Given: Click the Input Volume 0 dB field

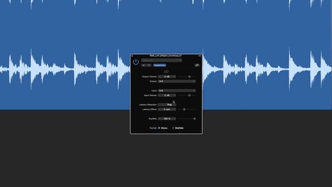Looking at the screenshot, I should (x=167, y=96).
